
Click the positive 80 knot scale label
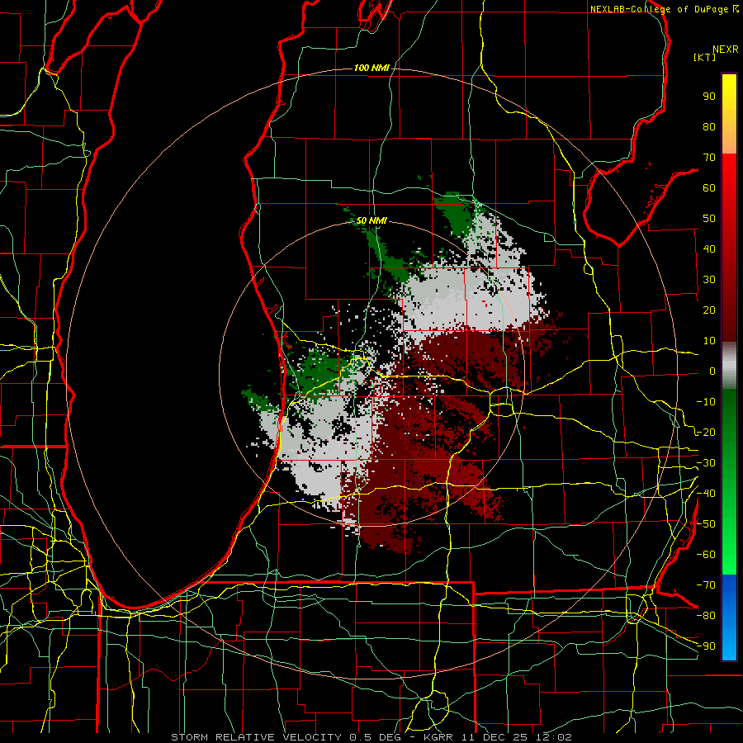point(709,127)
